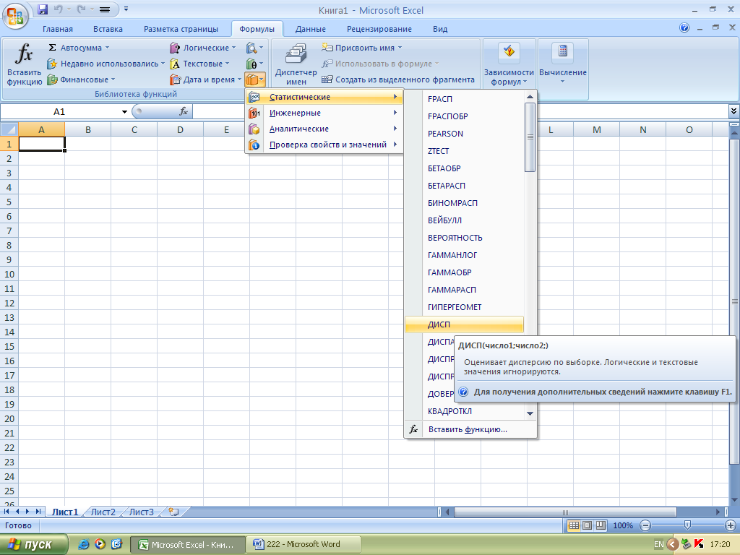Click Вставить функцию at list bottom
This screenshot has height=555, width=740.
point(470,429)
